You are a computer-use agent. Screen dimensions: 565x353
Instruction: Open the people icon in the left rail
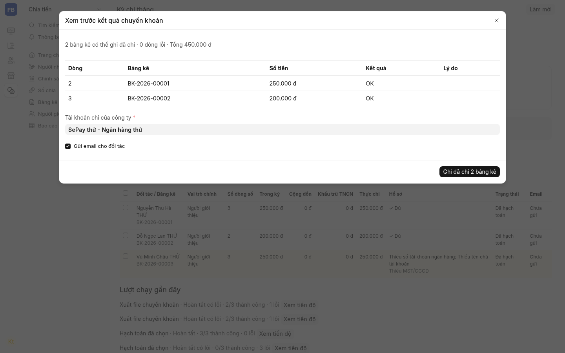pyautogui.click(x=11, y=61)
